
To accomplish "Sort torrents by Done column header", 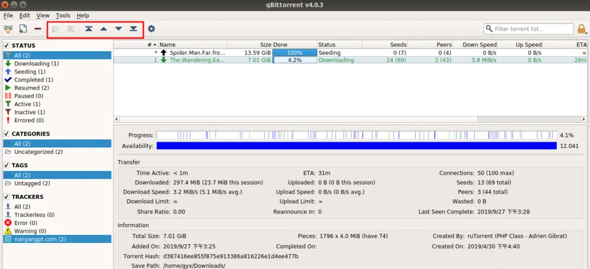I will coord(294,45).
